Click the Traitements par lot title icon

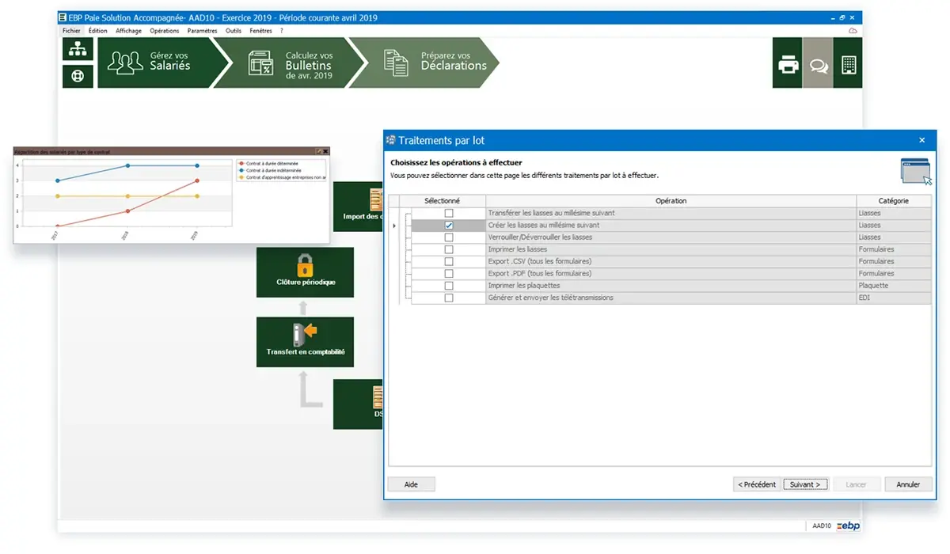pos(390,140)
